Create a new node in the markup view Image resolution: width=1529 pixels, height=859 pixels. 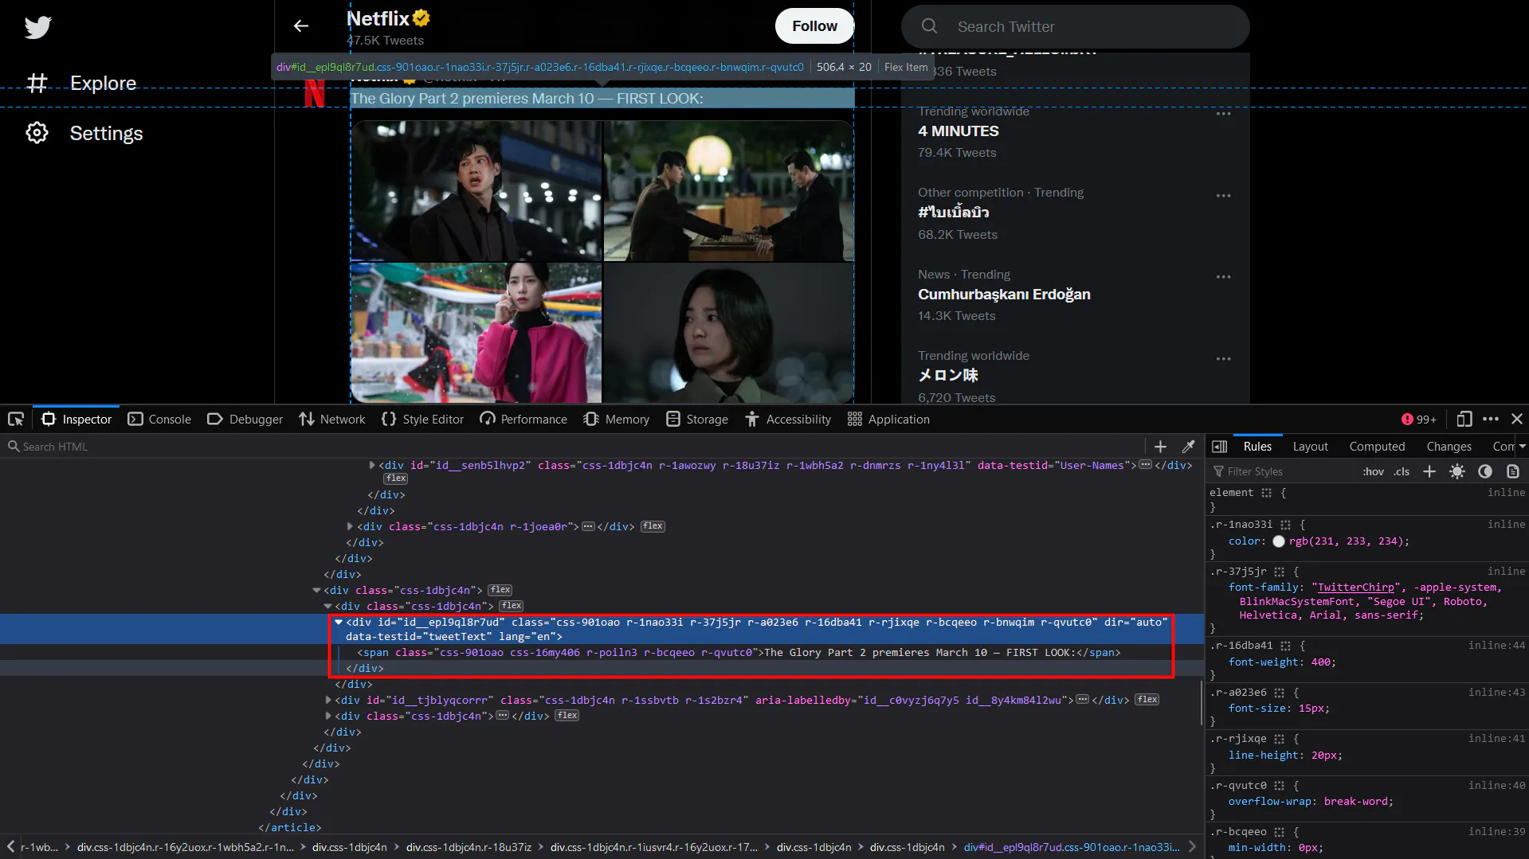[1160, 446]
